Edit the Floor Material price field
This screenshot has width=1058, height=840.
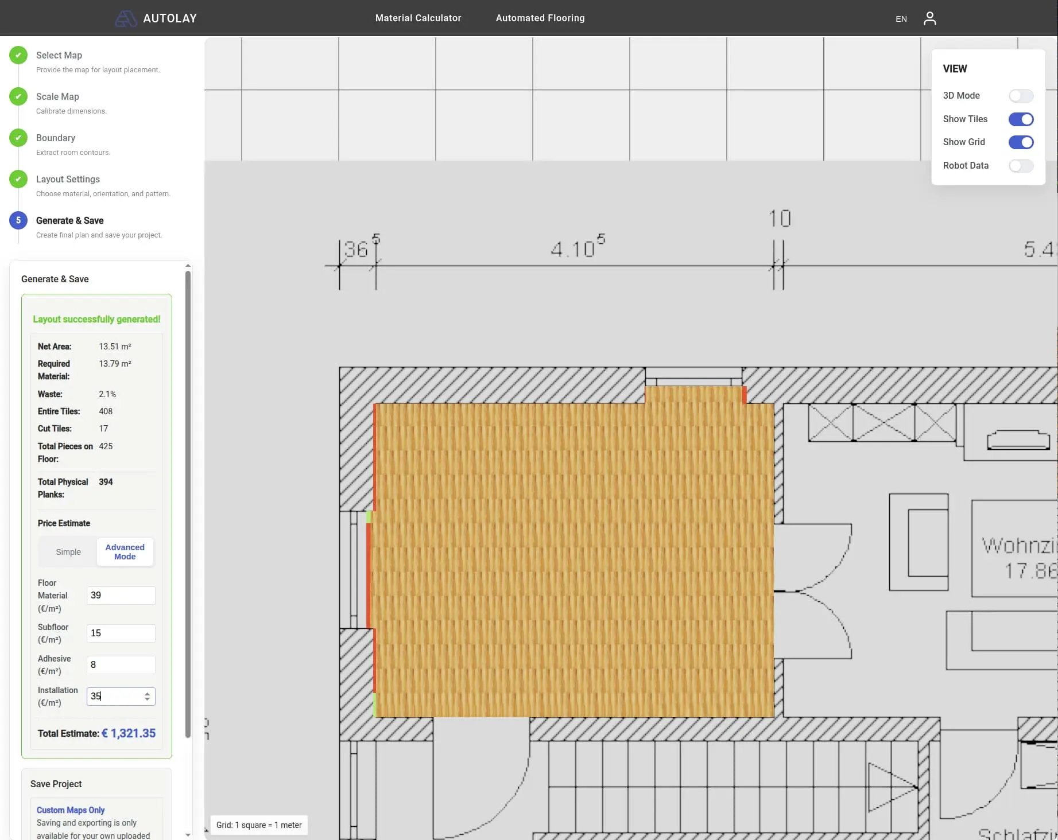(x=121, y=596)
